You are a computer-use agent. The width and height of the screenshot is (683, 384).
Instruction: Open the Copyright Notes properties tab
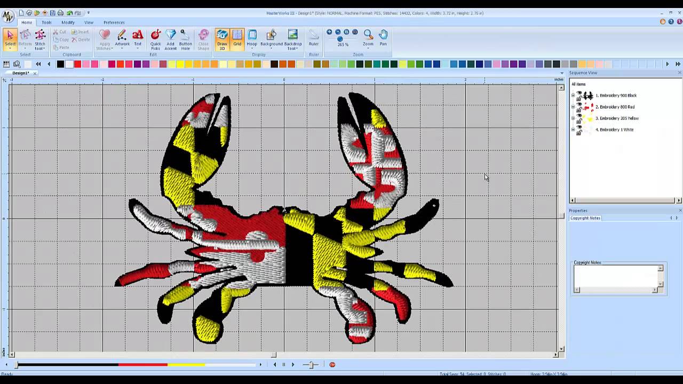(585, 218)
